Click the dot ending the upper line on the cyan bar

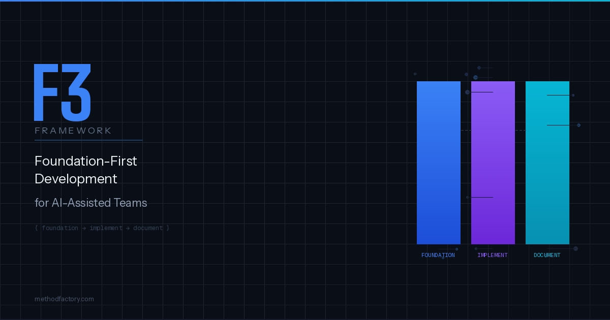573,95
